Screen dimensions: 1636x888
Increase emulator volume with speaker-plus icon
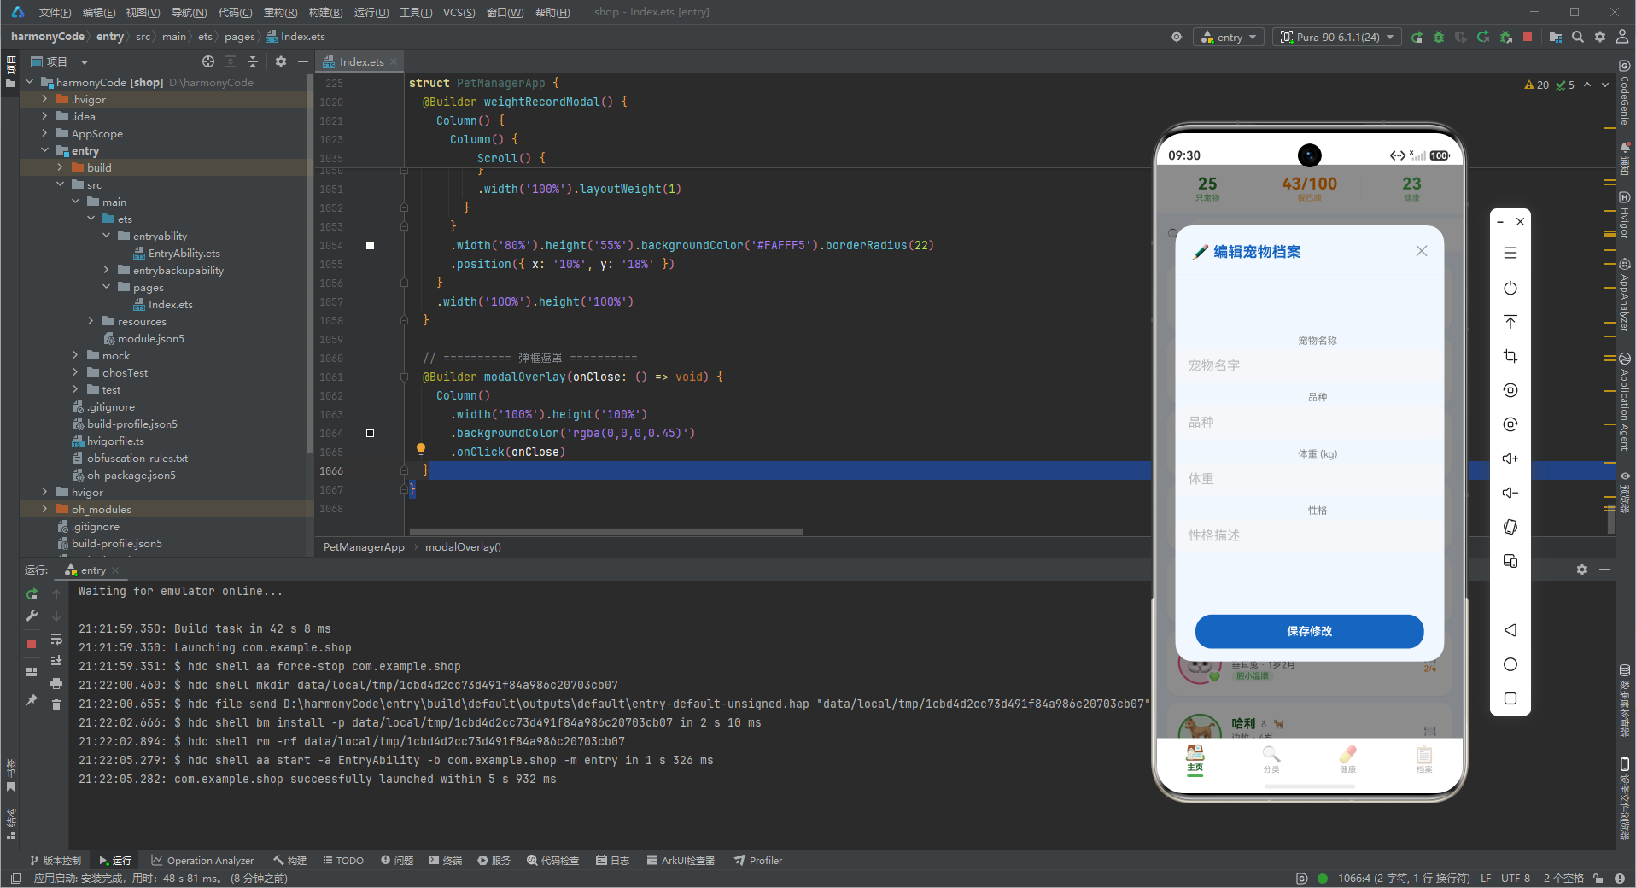tap(1510, 459)
